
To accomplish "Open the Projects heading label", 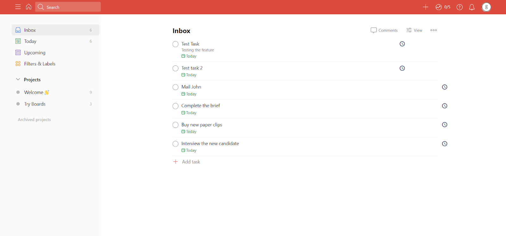I will 32,80.
